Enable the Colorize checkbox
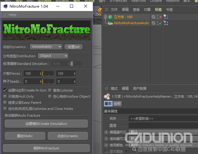198x154 pixels. coord(50,90)
